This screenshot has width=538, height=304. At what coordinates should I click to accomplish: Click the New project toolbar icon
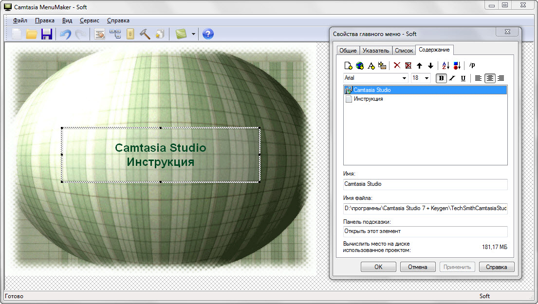coord(17,34)
